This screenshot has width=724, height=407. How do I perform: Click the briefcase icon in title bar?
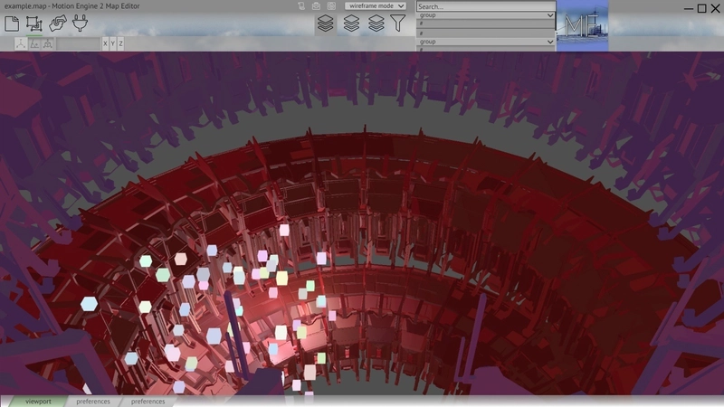click(316, 6)
